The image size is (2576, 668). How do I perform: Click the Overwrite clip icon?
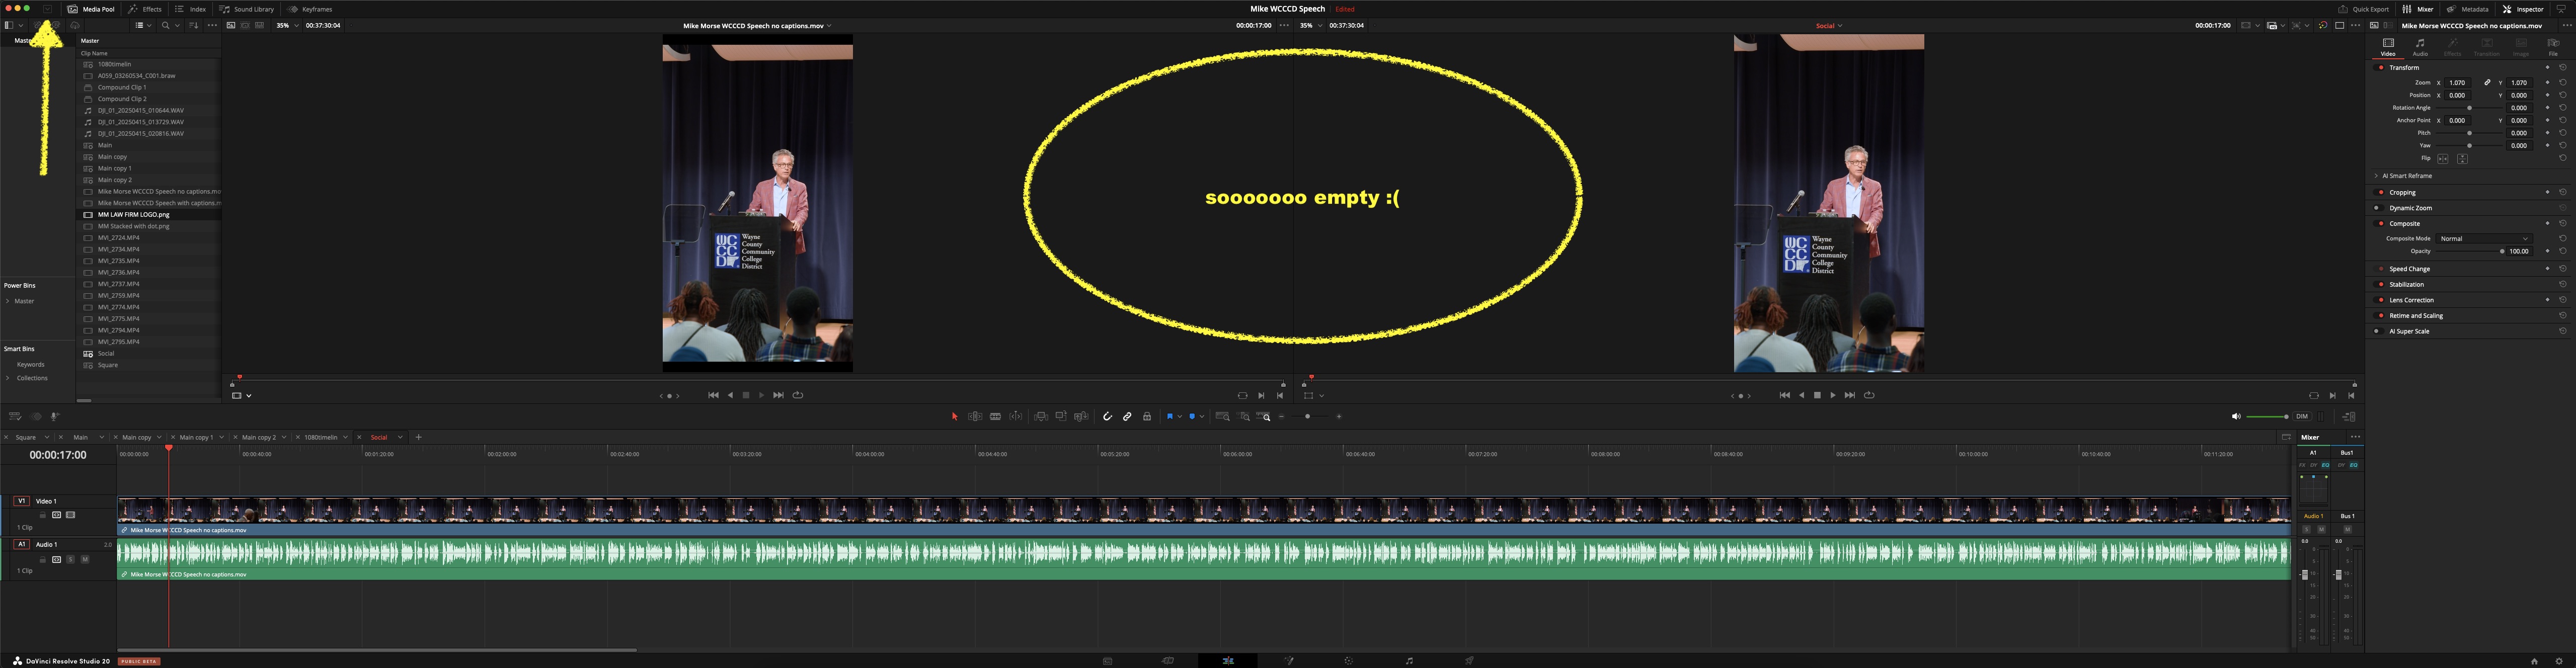tap(1061, 417)
